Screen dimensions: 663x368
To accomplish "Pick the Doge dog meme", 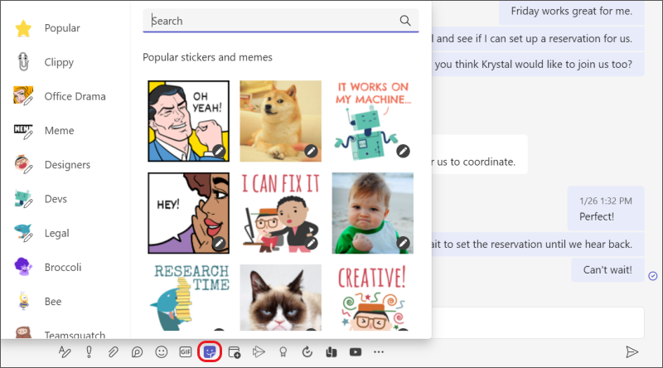I will point(281,121).
